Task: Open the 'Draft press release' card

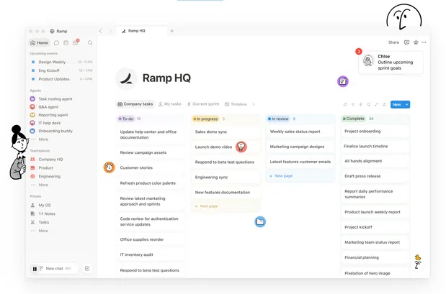Action: pyautogui.click(x=375, y=176)
